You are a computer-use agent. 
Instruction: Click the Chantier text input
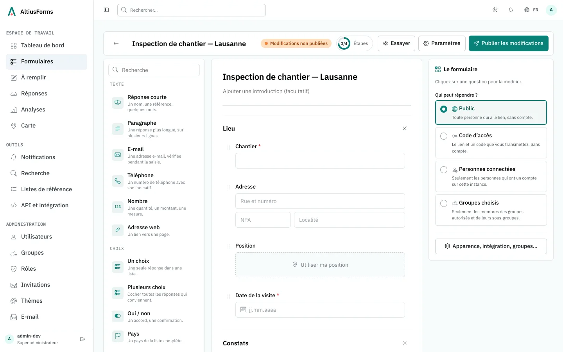tap(320, 161)
